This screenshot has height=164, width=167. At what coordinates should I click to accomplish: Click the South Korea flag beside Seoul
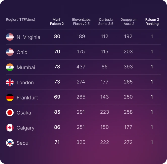[10, 143]
